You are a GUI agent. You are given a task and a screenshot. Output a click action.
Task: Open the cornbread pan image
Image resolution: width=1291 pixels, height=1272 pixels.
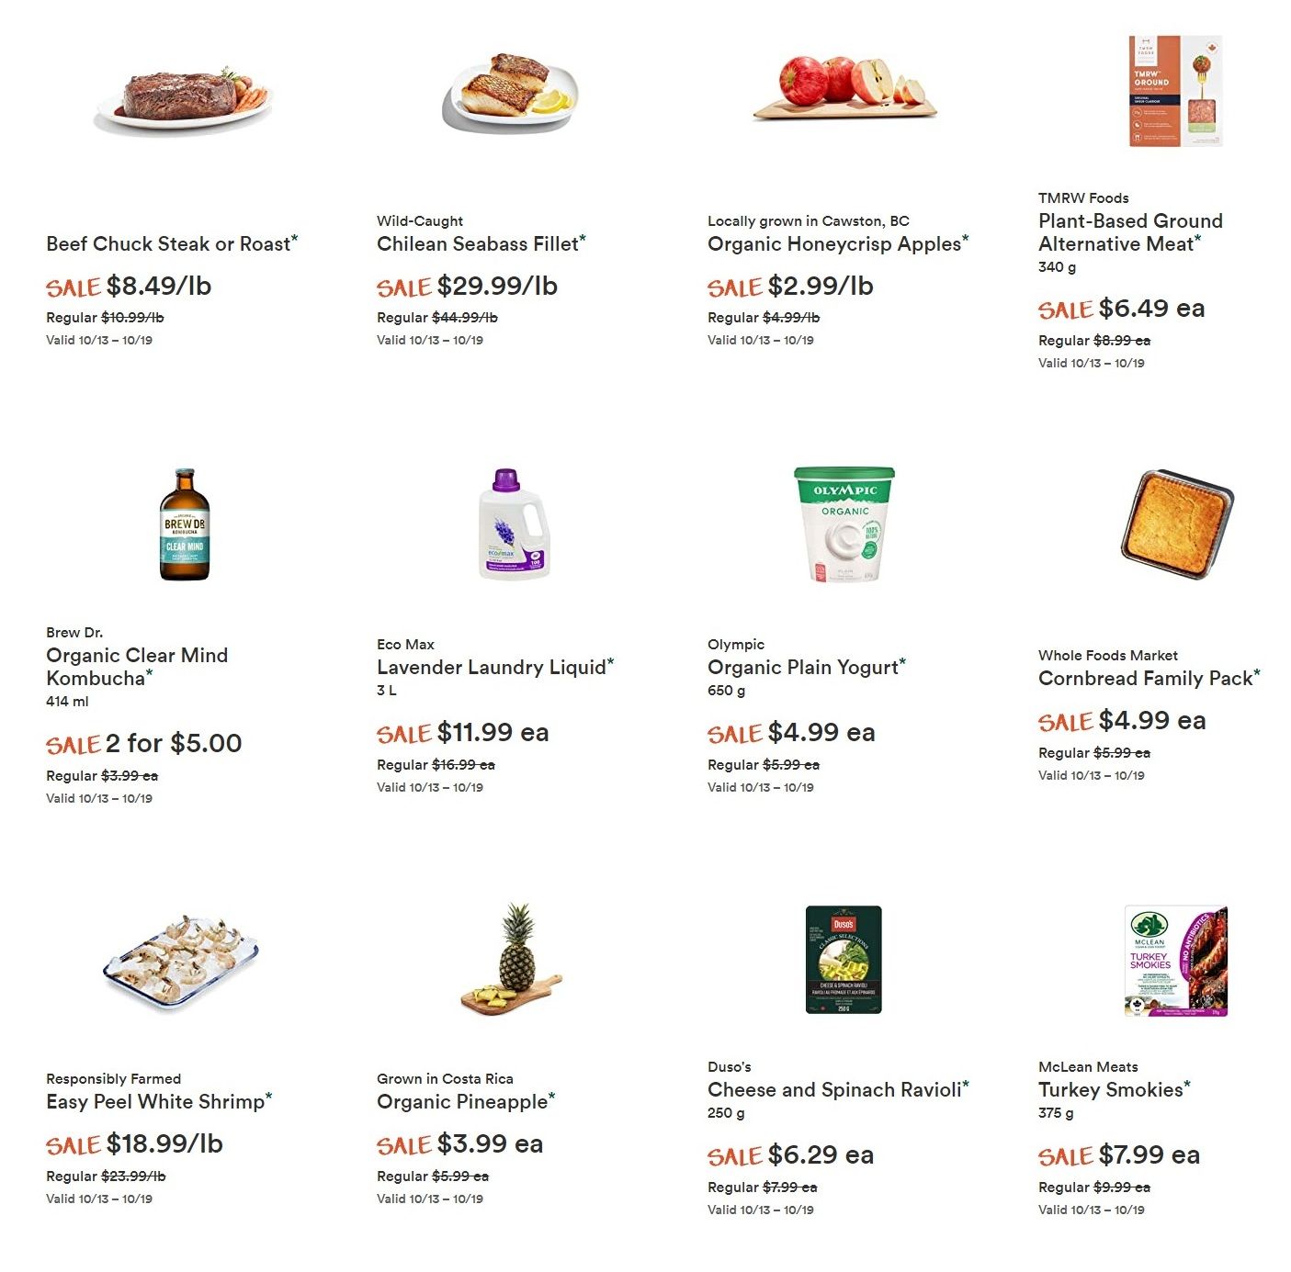point(1176,523)
